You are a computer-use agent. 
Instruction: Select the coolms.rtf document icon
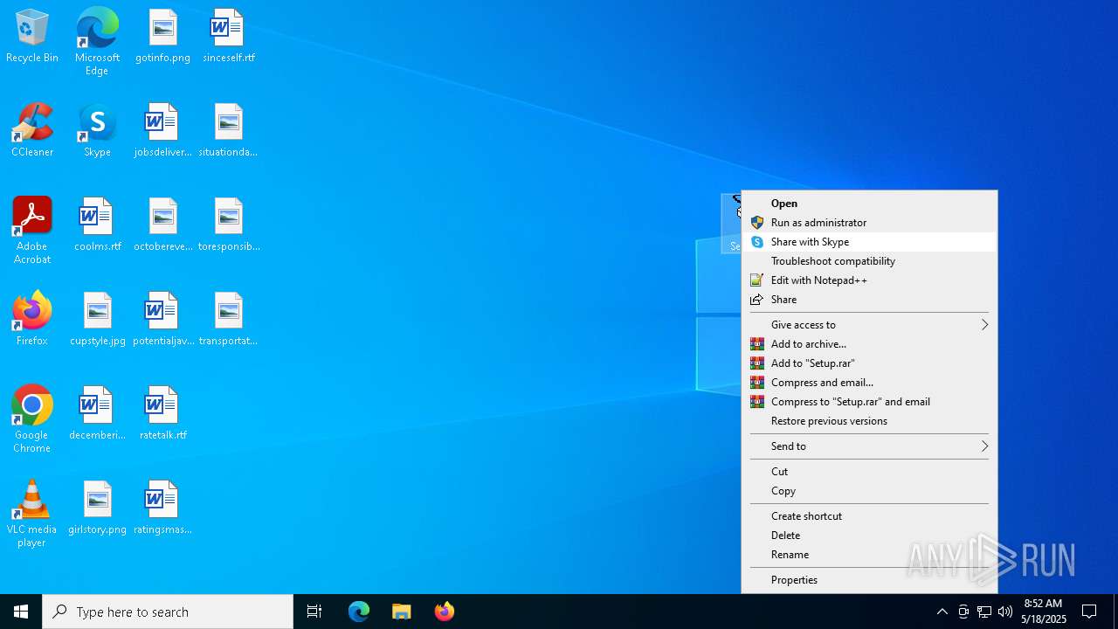click(97, 225)
